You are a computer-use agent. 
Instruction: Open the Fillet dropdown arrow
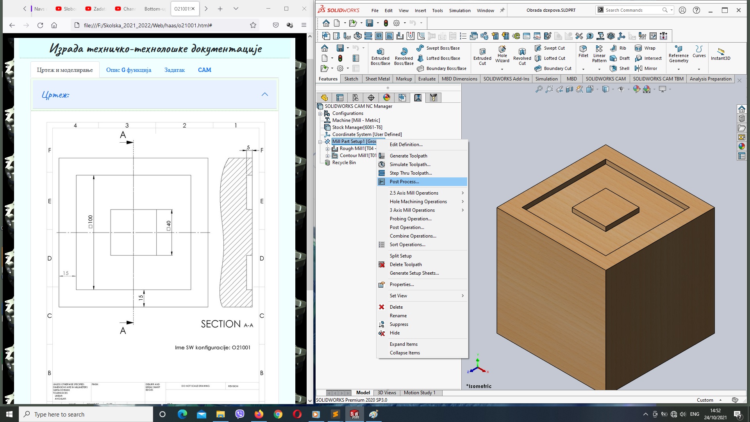click(x=583, y=69)
